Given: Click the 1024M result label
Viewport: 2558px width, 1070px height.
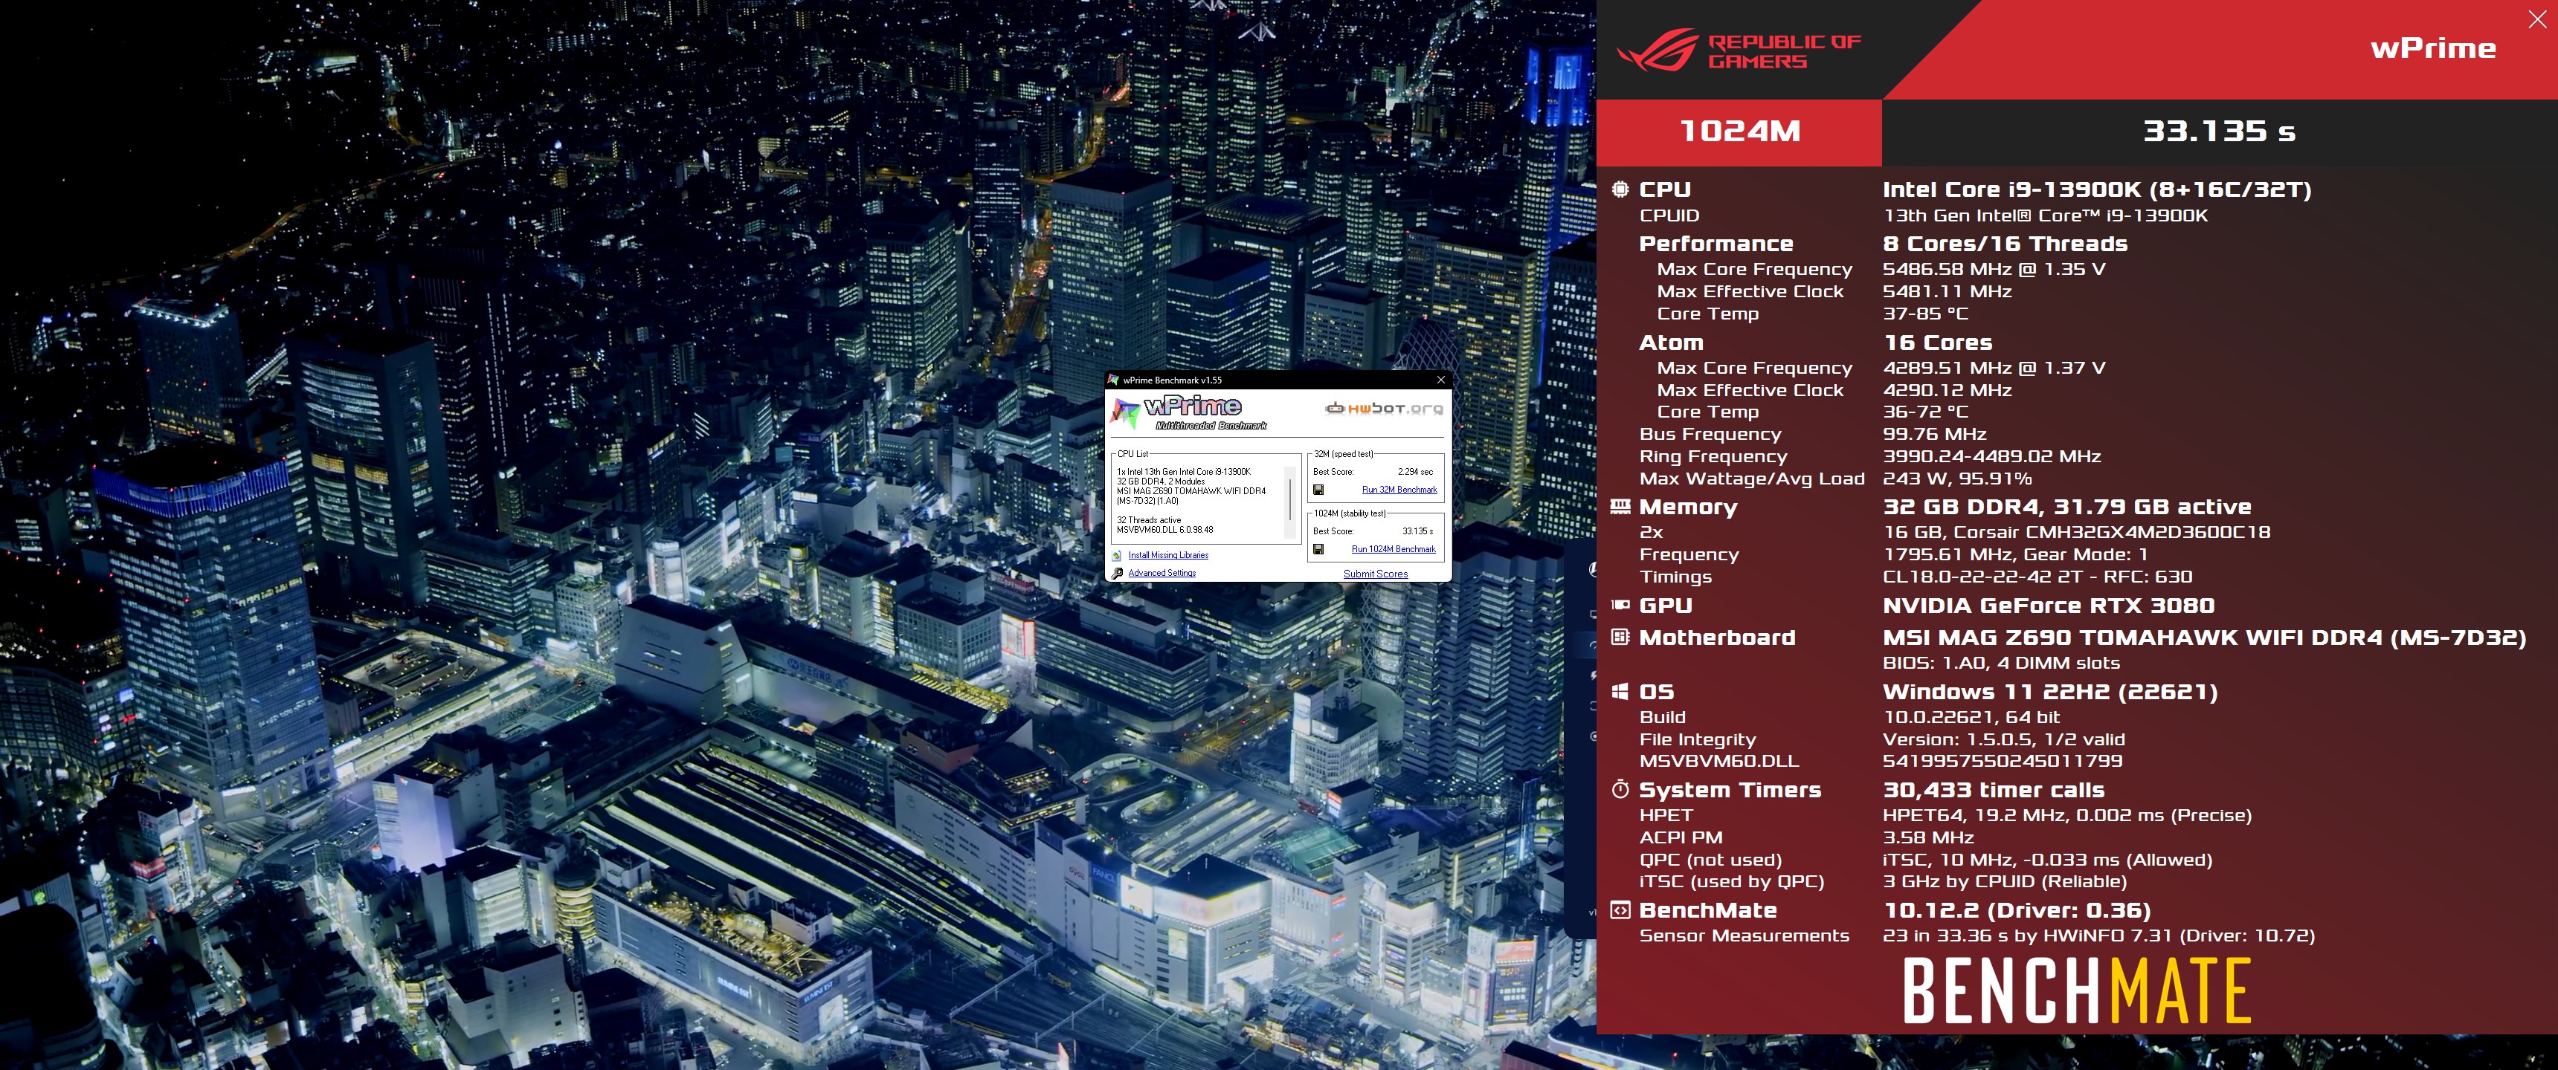Looking at the screenshot, I should pos(1740,131).
